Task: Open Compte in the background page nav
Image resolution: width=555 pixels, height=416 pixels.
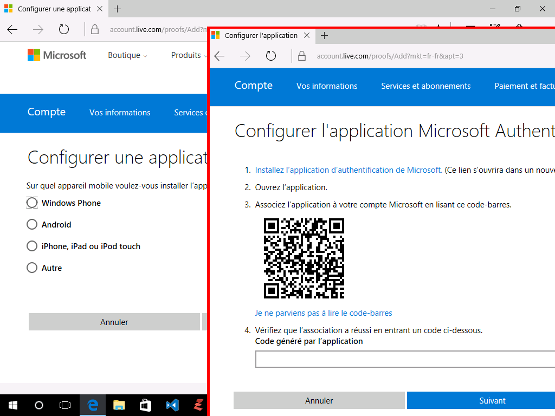Action: click(47, 112)
